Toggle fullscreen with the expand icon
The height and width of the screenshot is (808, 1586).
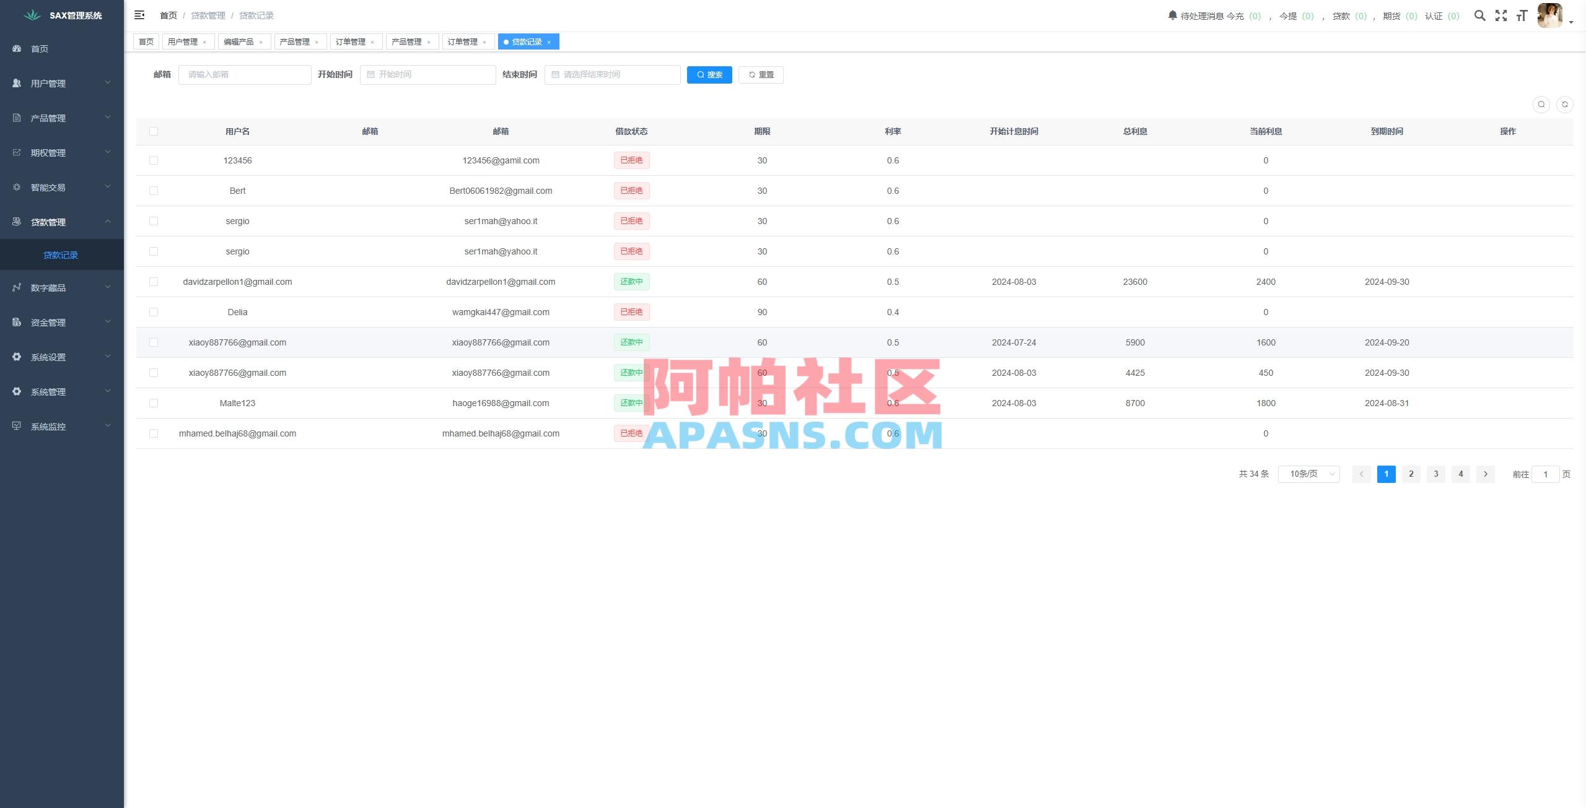pyautogui.click(x=1501, y=15)
